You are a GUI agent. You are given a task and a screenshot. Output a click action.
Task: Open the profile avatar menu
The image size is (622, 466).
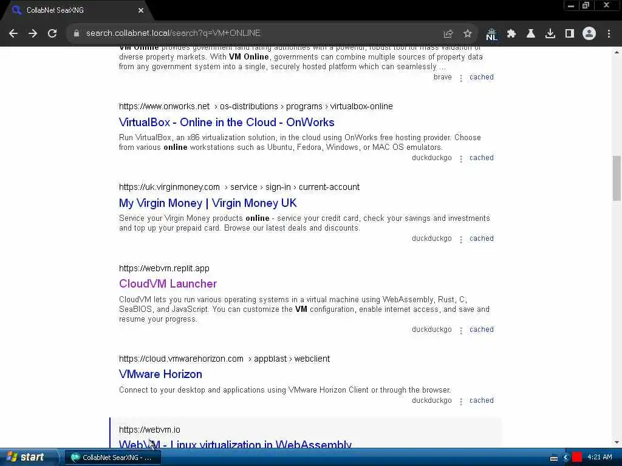(589, 33)
